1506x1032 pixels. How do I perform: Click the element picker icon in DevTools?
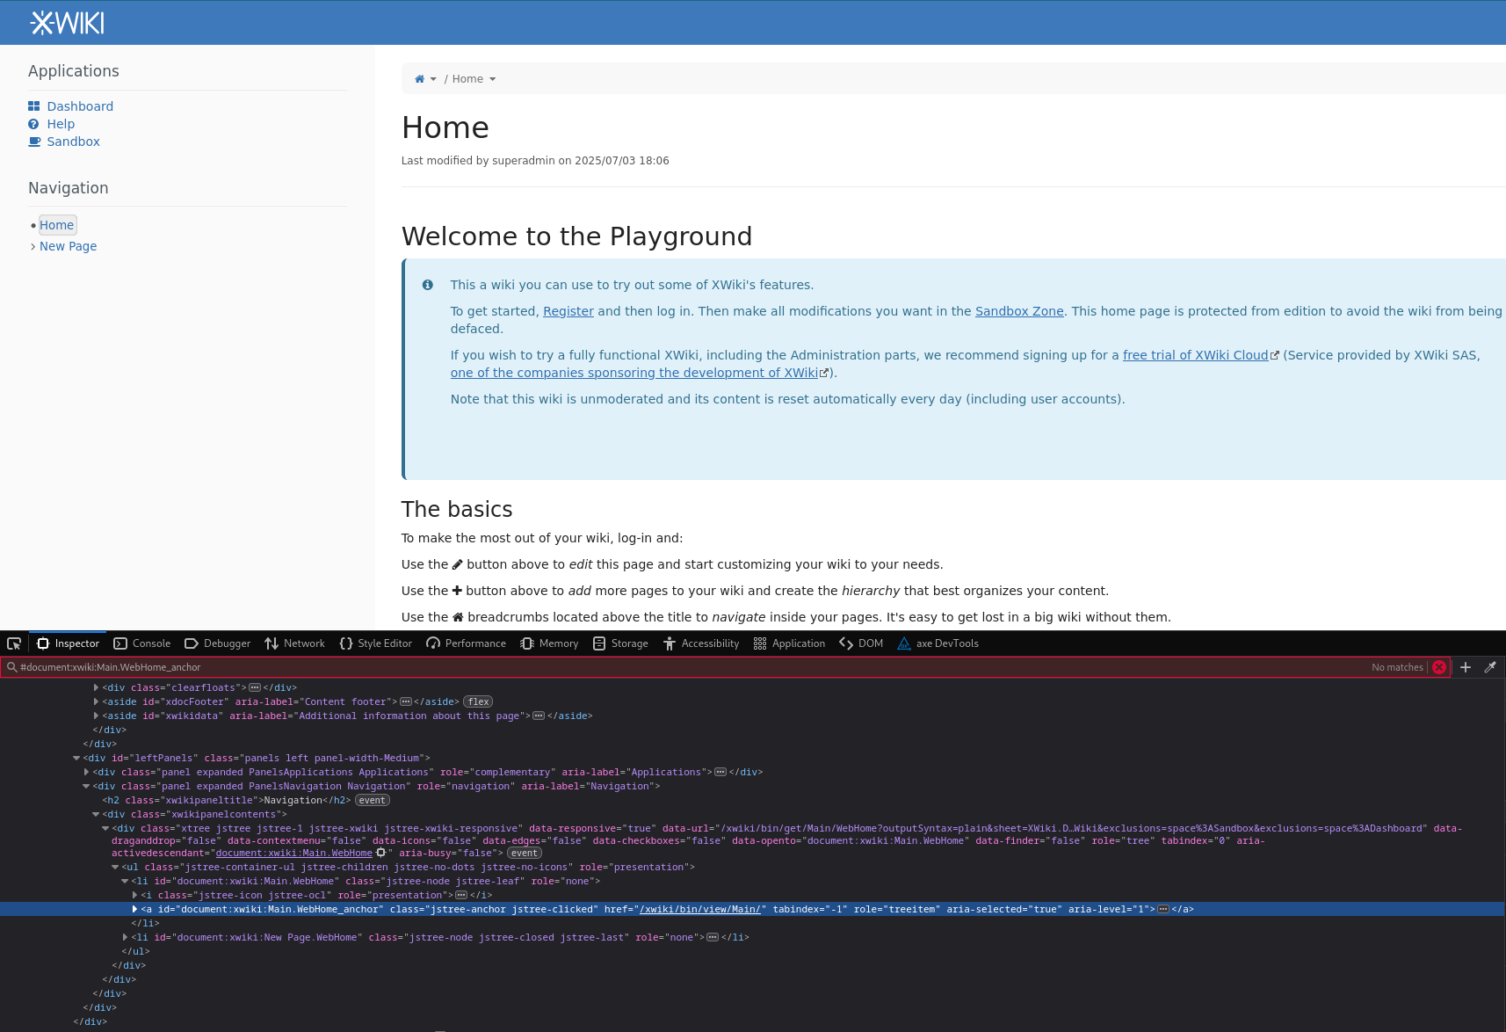[14, 643]
